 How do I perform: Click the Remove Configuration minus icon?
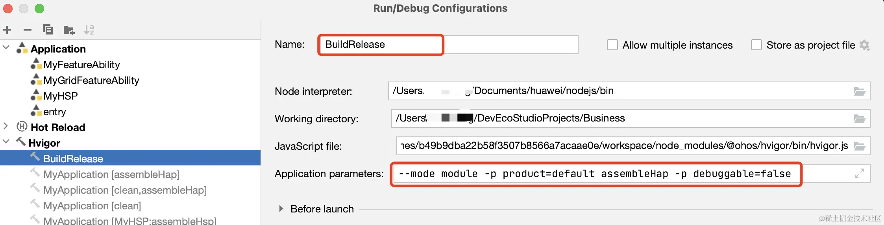coord(27,30)
